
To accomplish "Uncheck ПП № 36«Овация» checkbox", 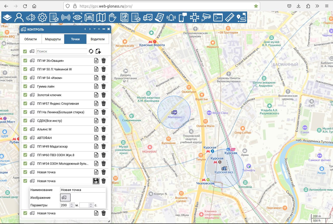I will point(25,61).
